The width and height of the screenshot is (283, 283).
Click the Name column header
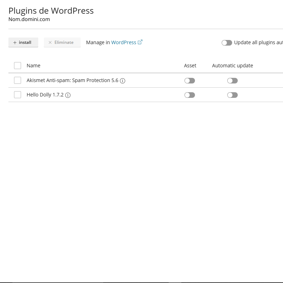pos(33,66)
